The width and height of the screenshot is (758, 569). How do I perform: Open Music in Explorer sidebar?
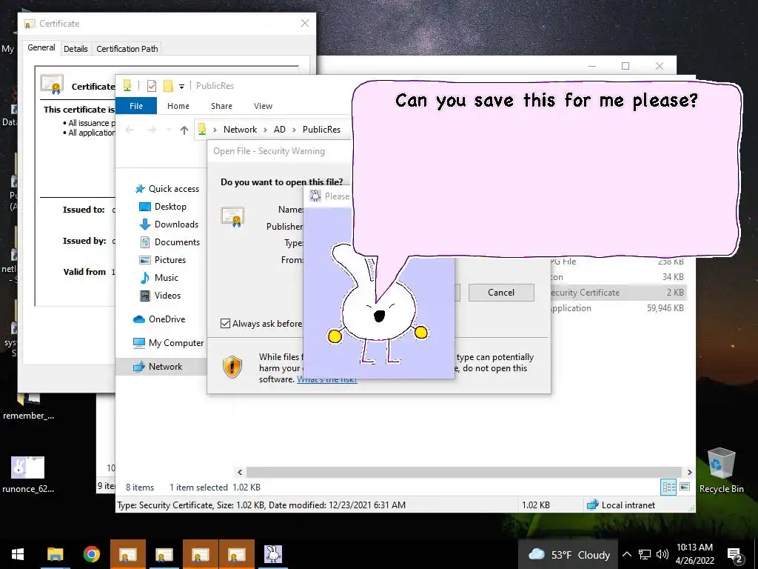[x=159, y=278]
